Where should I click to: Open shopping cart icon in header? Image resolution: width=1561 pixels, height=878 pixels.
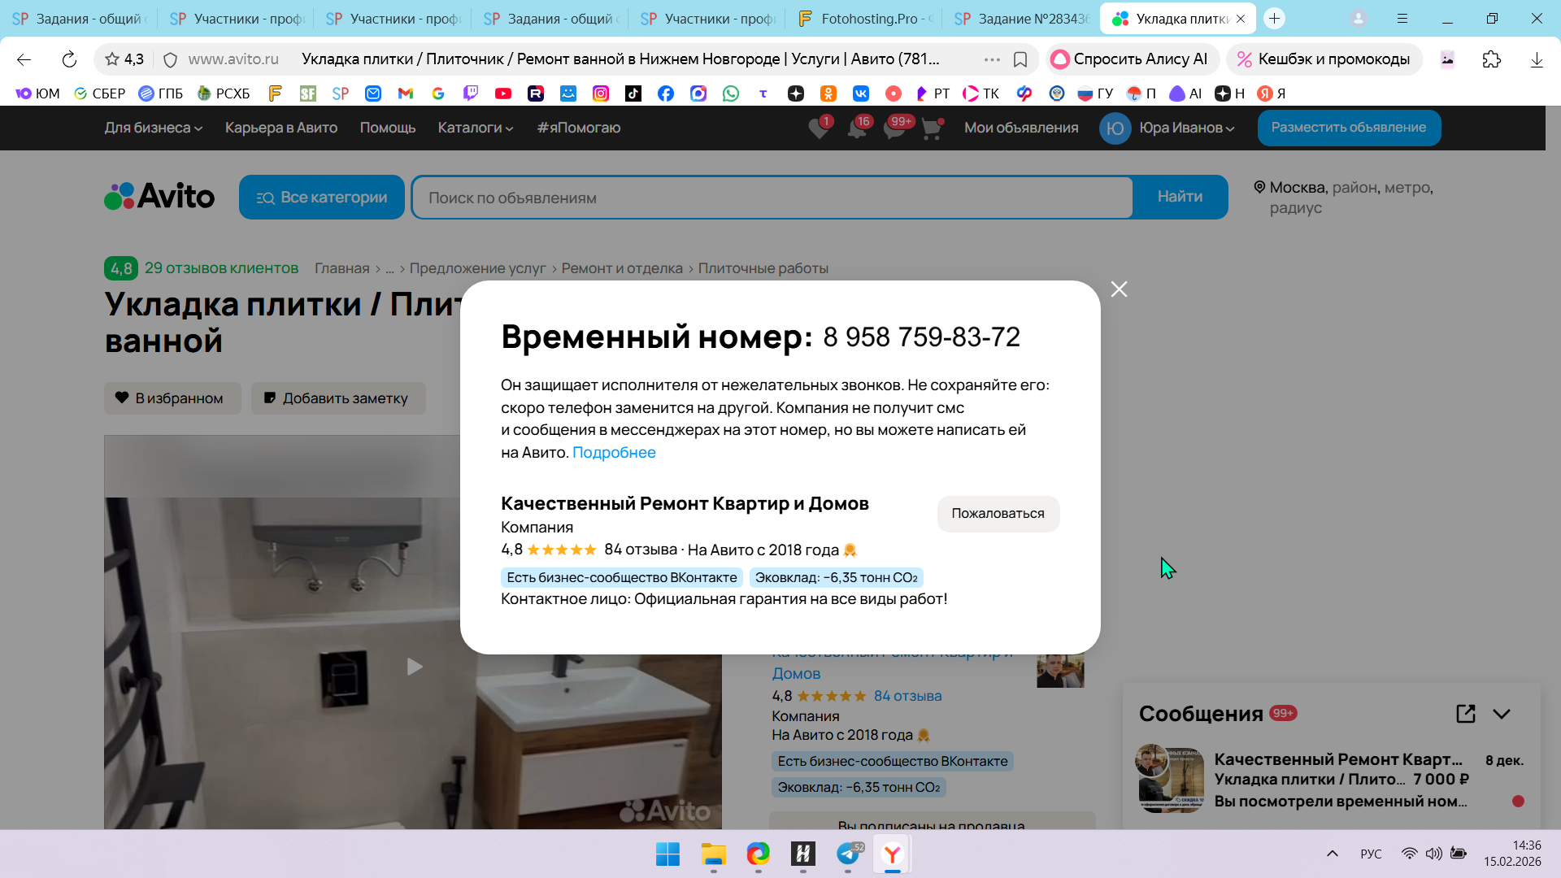932,128
